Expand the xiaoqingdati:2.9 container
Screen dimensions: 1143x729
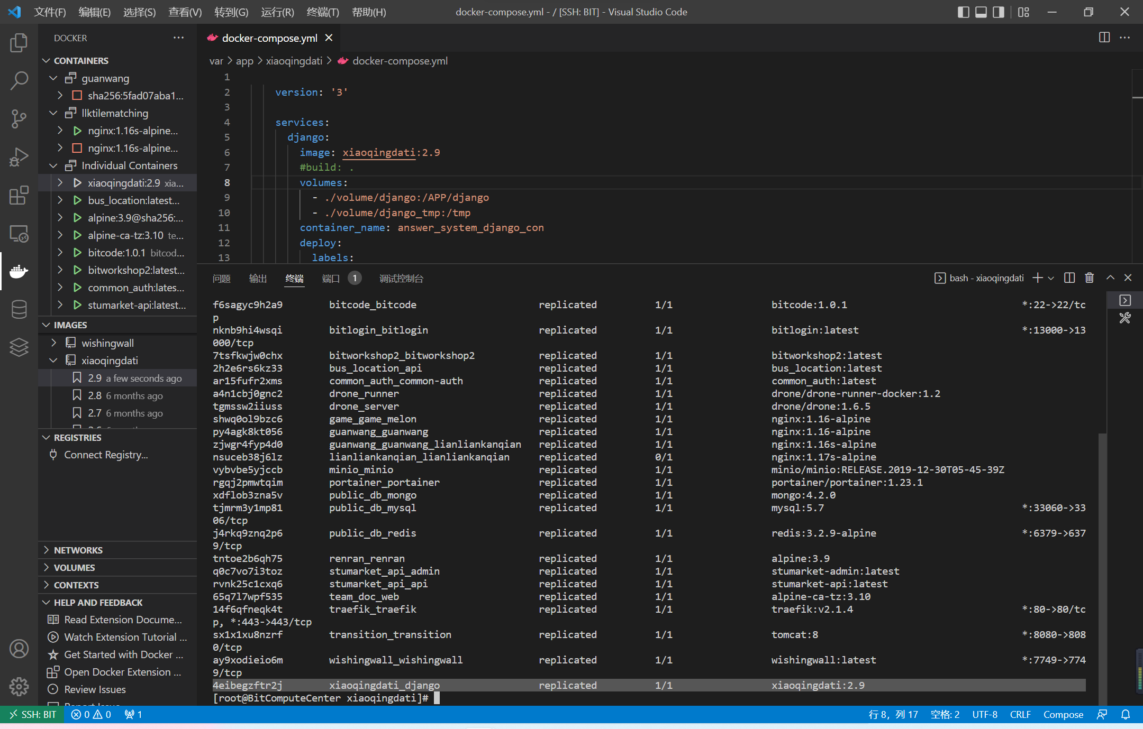(60, 183)
